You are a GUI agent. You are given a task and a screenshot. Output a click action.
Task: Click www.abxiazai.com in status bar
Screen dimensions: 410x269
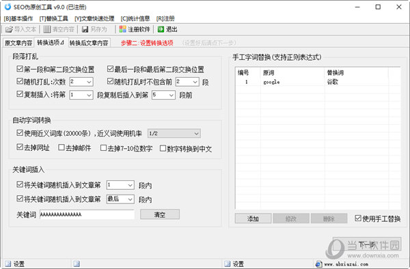coord(346,264)
